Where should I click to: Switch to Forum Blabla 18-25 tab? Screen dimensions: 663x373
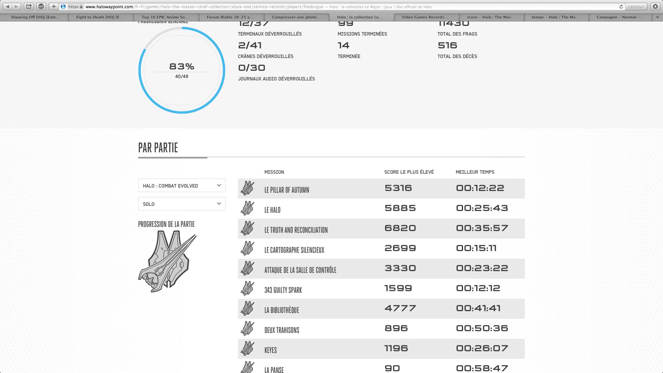click(230, 17)
